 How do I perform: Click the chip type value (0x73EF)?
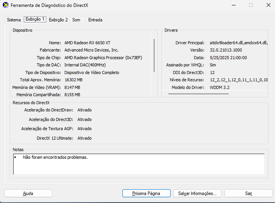coord(103,58)
